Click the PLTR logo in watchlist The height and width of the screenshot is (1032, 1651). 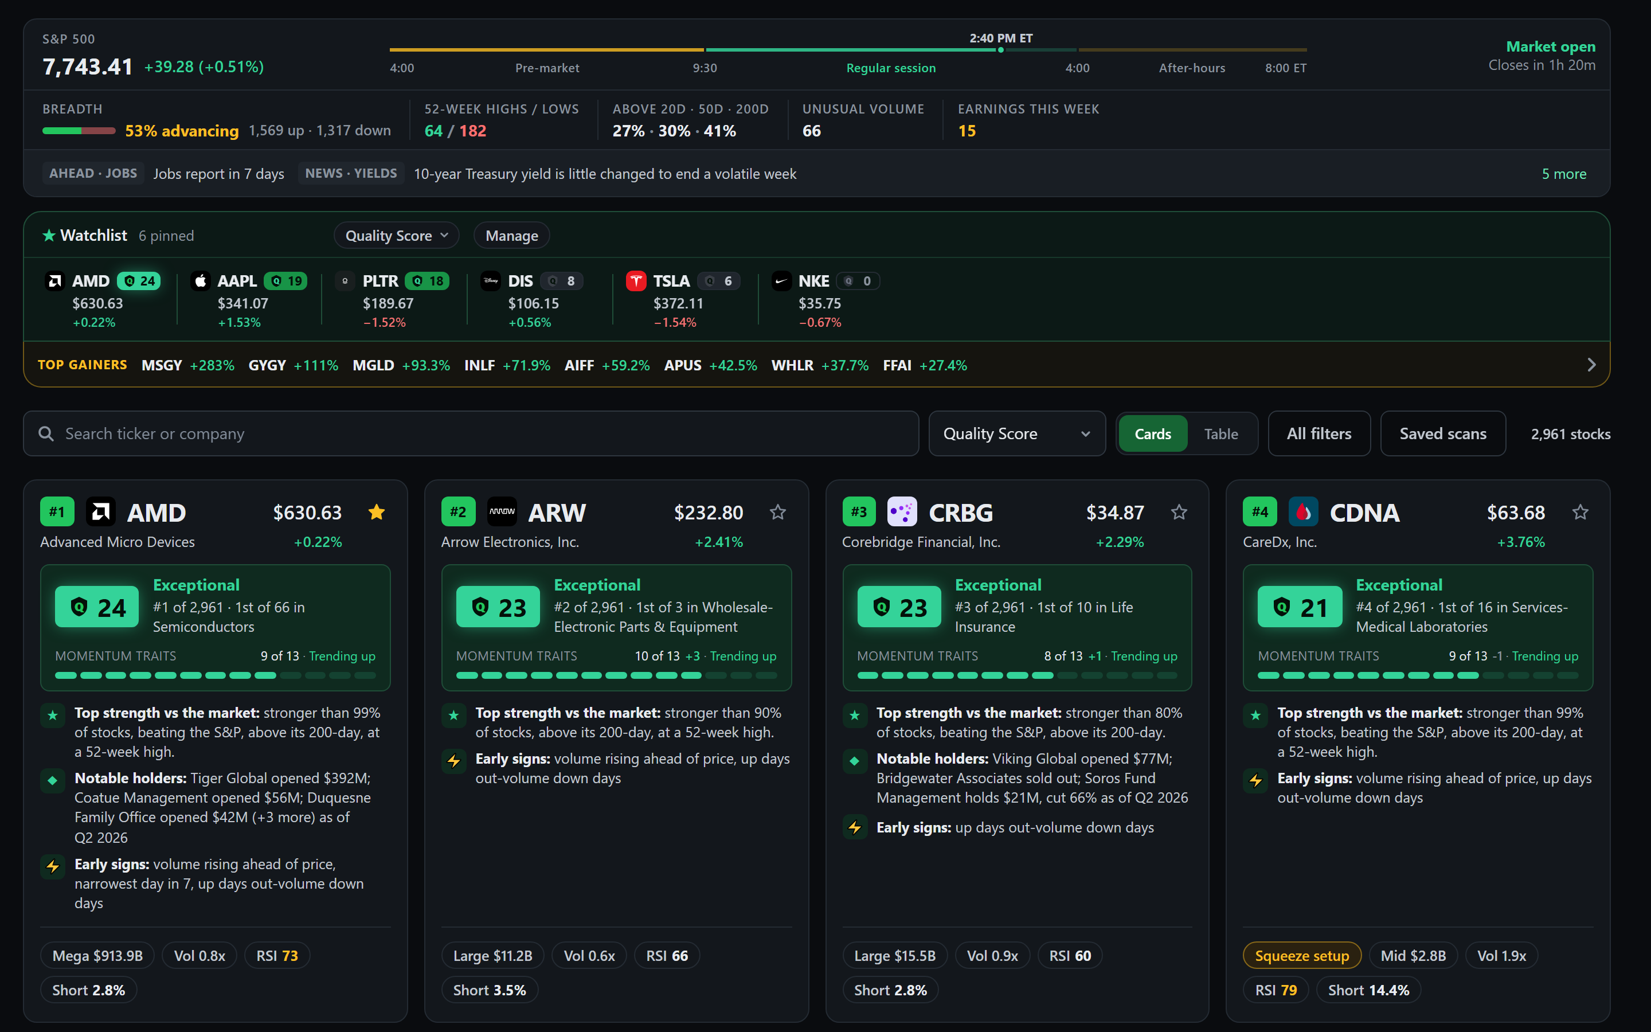coord(345,281)
